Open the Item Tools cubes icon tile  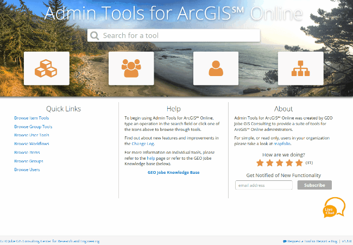pyautogui.click(x=46, y=68)
